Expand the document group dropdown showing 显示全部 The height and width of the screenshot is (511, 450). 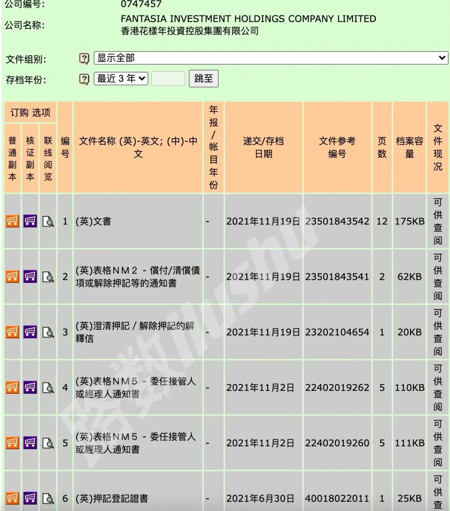(271, 58)
